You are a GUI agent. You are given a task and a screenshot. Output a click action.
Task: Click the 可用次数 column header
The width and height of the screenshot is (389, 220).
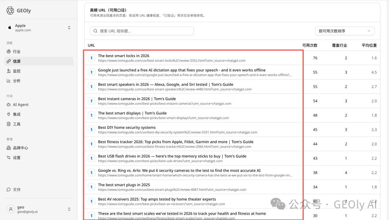pyautogui.click(x=310, y=45)
